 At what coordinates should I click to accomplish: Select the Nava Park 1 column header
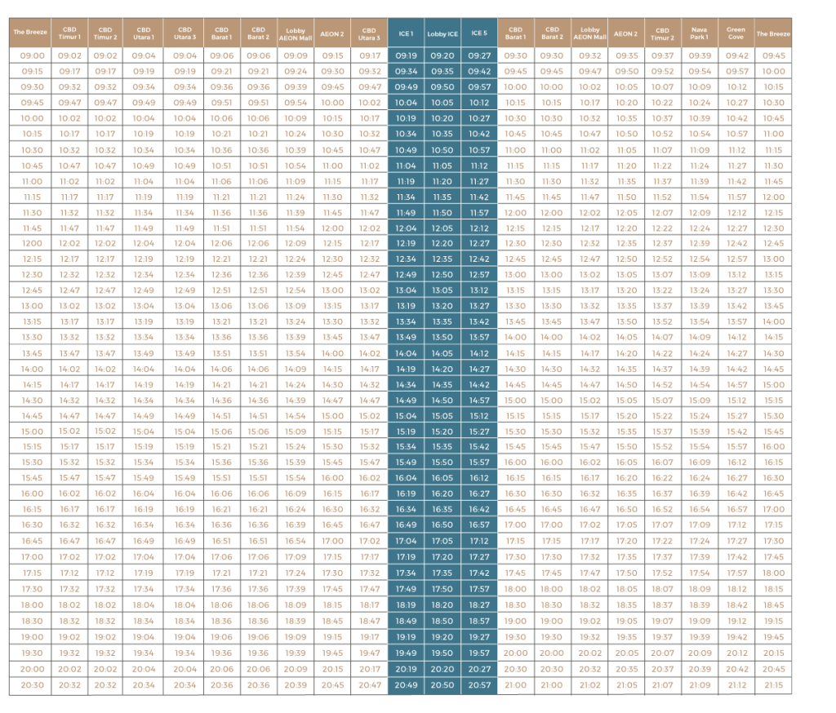pos(700,33)
